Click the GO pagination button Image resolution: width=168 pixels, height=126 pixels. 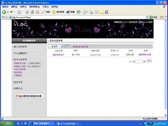tap(149, 60)
